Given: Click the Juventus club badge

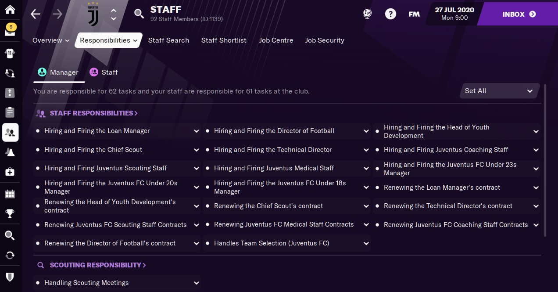Looking at the screenshot, I should tap(93, 14).
